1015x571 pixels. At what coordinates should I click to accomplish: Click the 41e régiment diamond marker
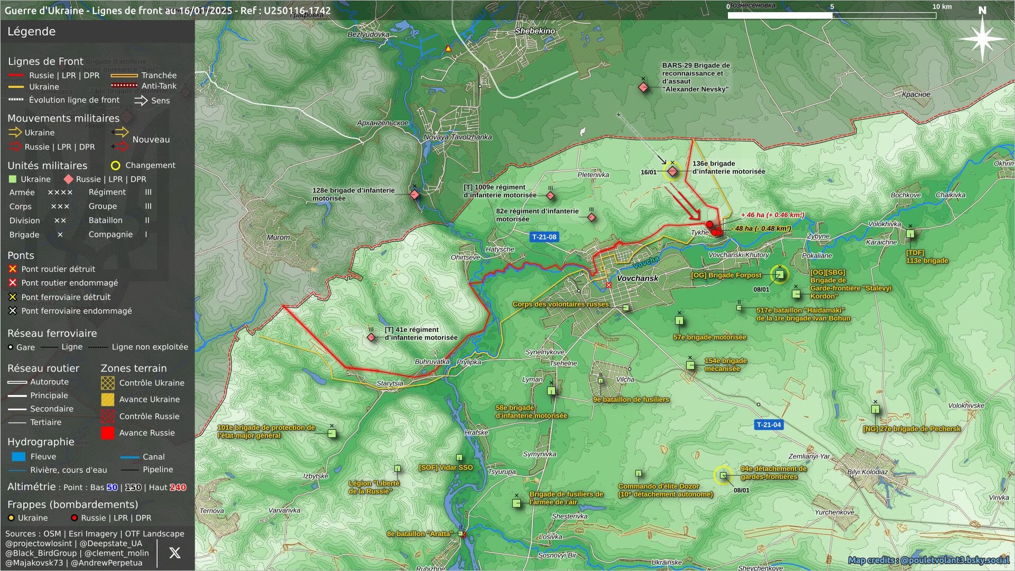pos(371,337)
